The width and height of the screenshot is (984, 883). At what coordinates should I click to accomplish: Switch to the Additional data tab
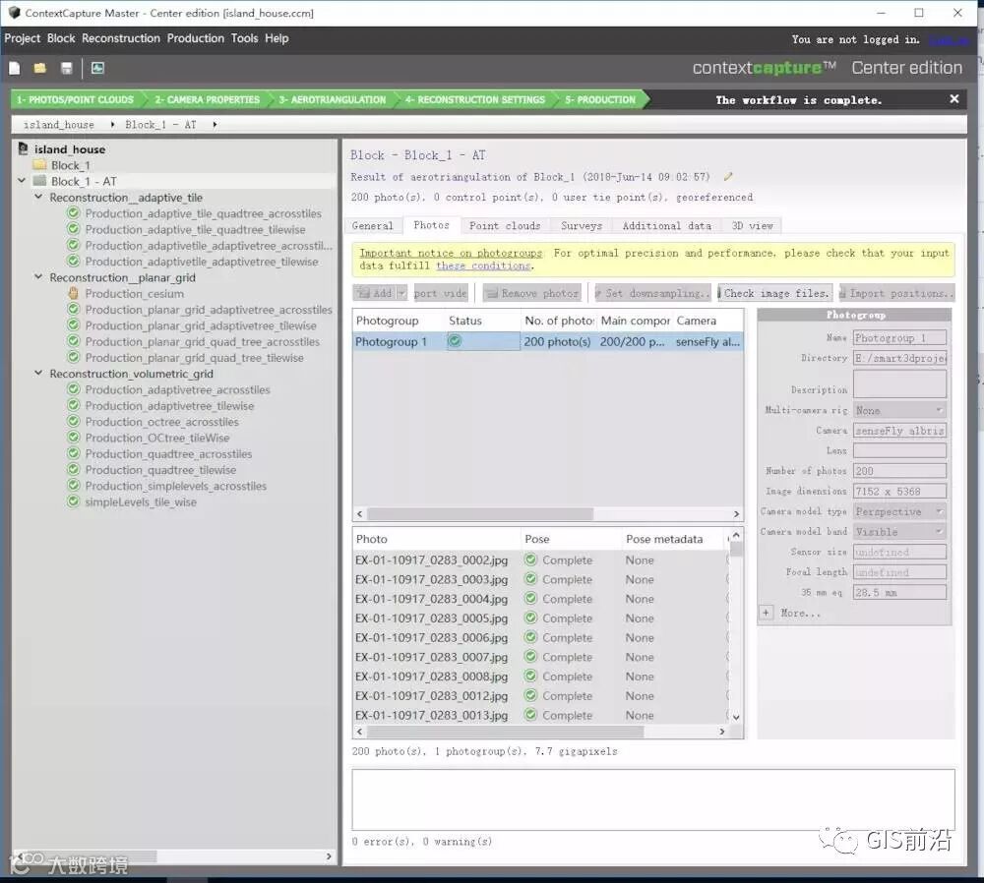(x=667, y=226)
